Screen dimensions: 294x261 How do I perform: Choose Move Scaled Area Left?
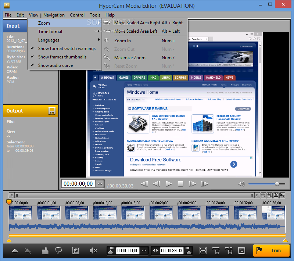click(145, 31)
